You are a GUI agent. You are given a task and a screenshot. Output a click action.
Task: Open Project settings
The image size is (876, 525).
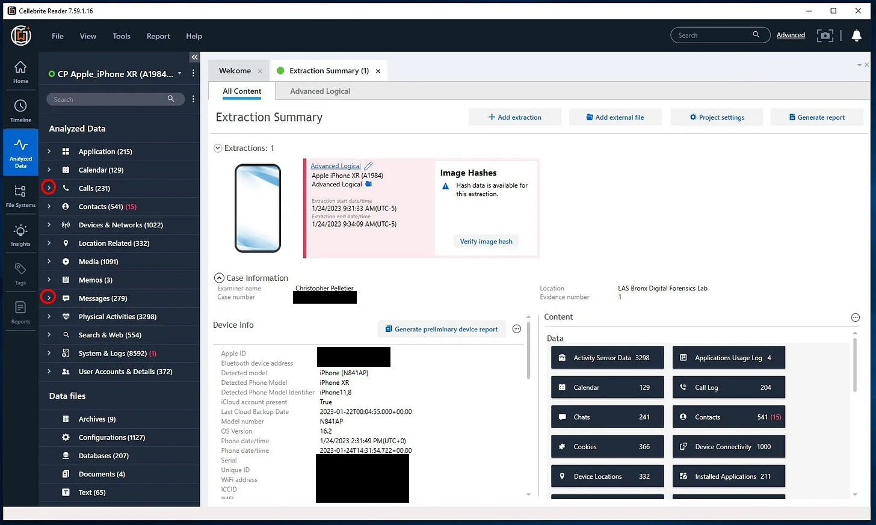pos(717,117)
